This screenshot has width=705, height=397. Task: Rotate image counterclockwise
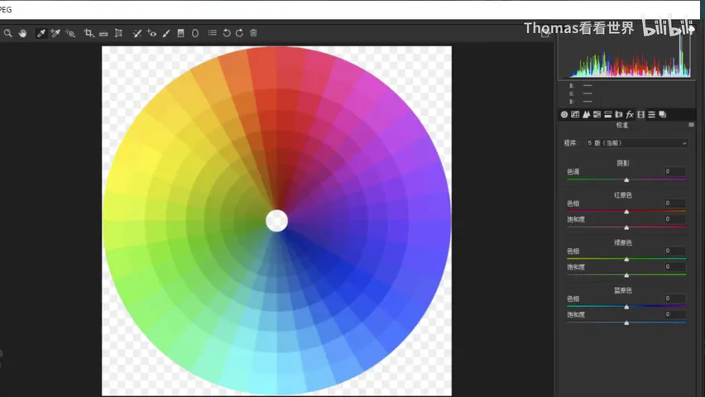(x=227, y=33)
